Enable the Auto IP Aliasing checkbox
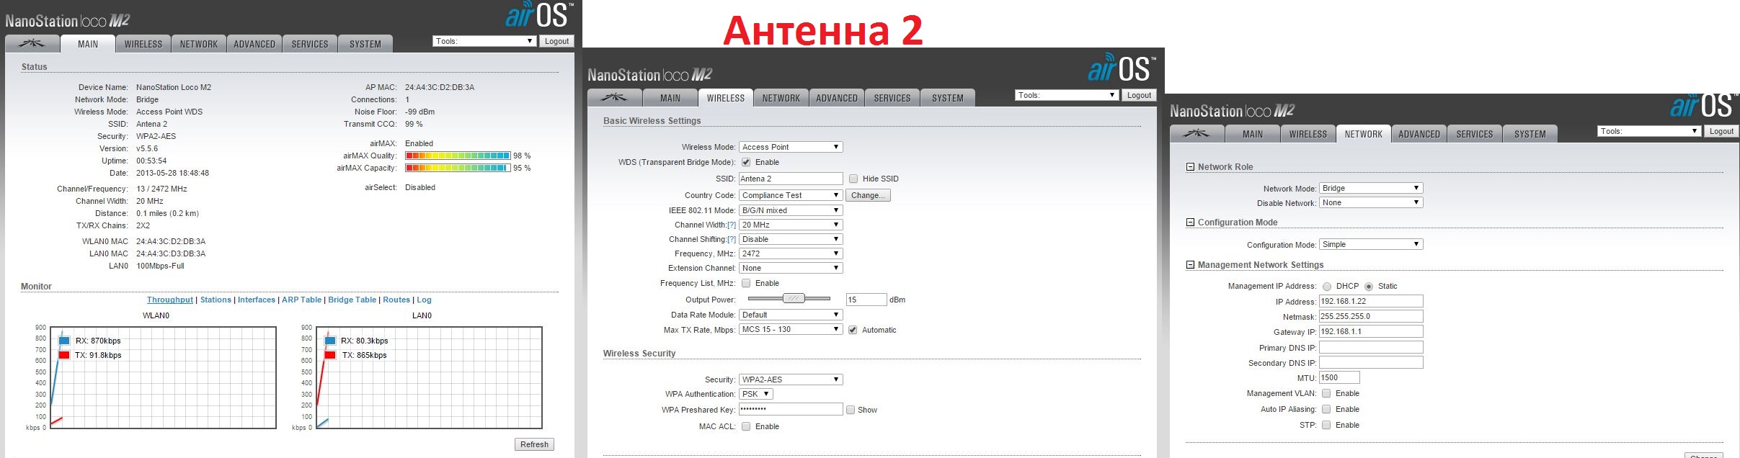This screenshot has height=458, width=1740. point(1326,409)
